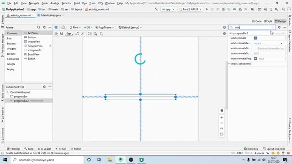Select Buttons category in Palette
This screenshot has height=164, width=292.
click(x=11, y=44)
